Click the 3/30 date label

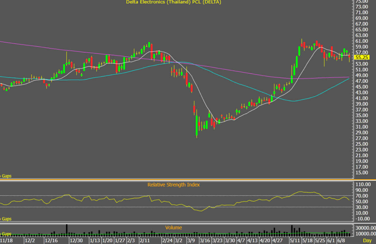pyautogui.click(x=230, y=240)
